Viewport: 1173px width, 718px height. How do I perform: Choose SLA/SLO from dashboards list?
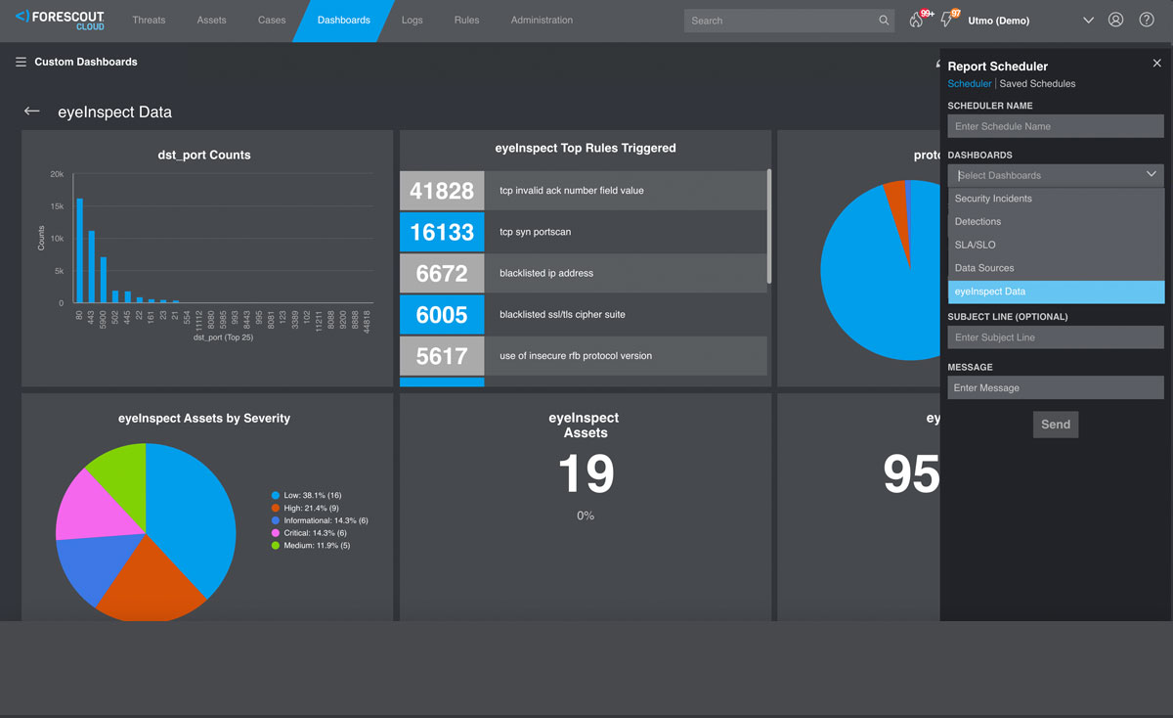[1056, 245]
